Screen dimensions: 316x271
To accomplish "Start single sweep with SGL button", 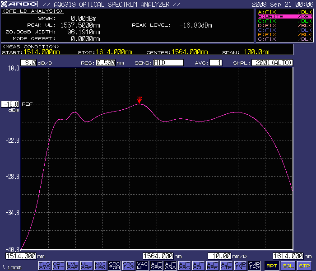I will click(x=288, y=266).
